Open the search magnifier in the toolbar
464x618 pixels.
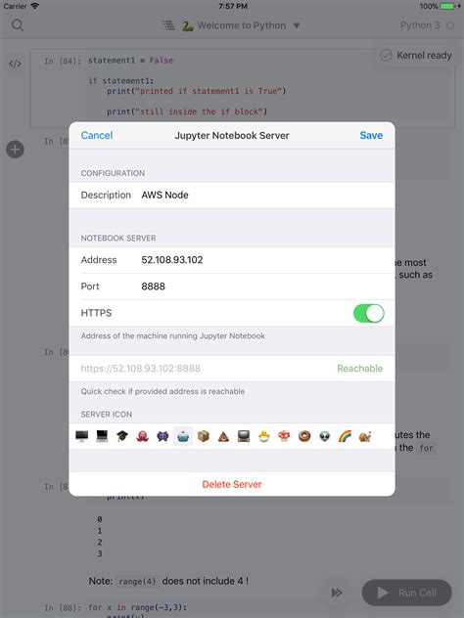pyautogui.click(x=18, y=25)
